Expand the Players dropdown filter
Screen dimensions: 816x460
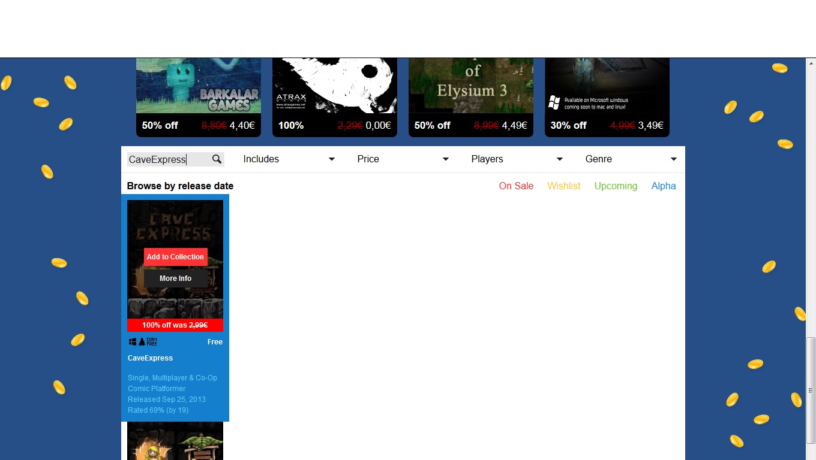(x=517, y=159)
